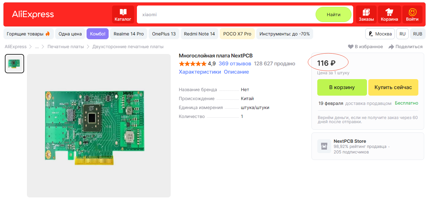This screenshot has width=428, height=205.
Task: Switch to the Характеристики tab
Action: [x=200, y=72]
